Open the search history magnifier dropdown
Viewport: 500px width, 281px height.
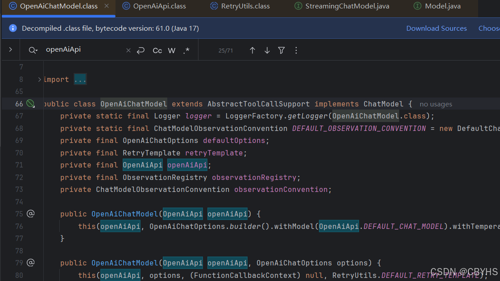pos(33,50)
